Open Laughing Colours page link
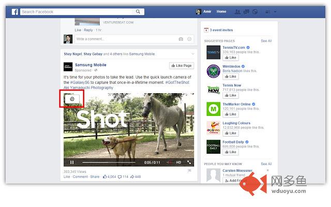This screenshot has width=331, height=207. click(236, 123)
